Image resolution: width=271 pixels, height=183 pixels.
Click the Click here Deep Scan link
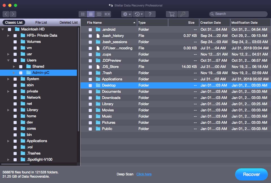pos(144,174)
